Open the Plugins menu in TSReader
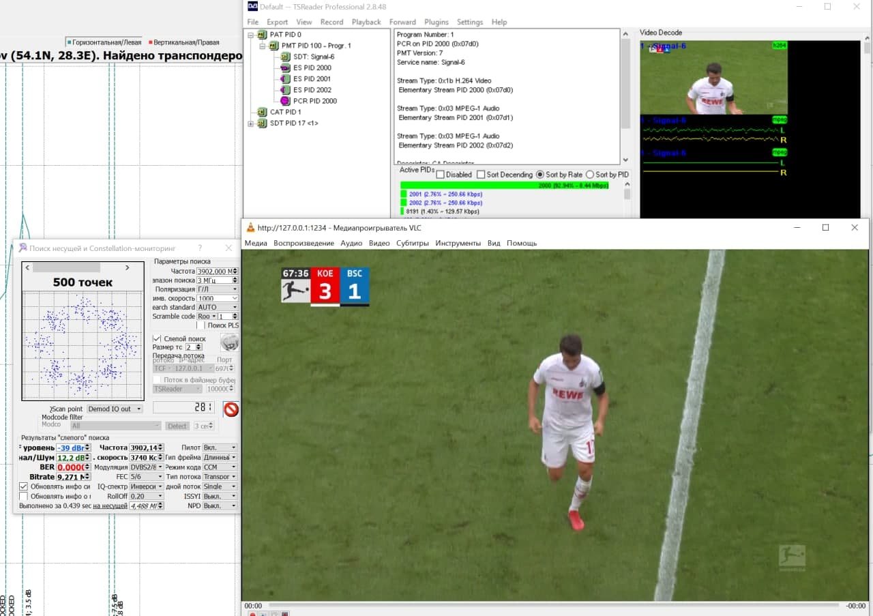Viewport: 873px width, 616px height. point(436,22)
